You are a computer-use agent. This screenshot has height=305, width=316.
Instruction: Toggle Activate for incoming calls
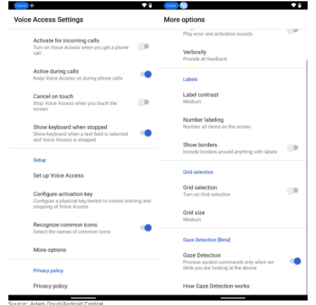tap(144, 46)
